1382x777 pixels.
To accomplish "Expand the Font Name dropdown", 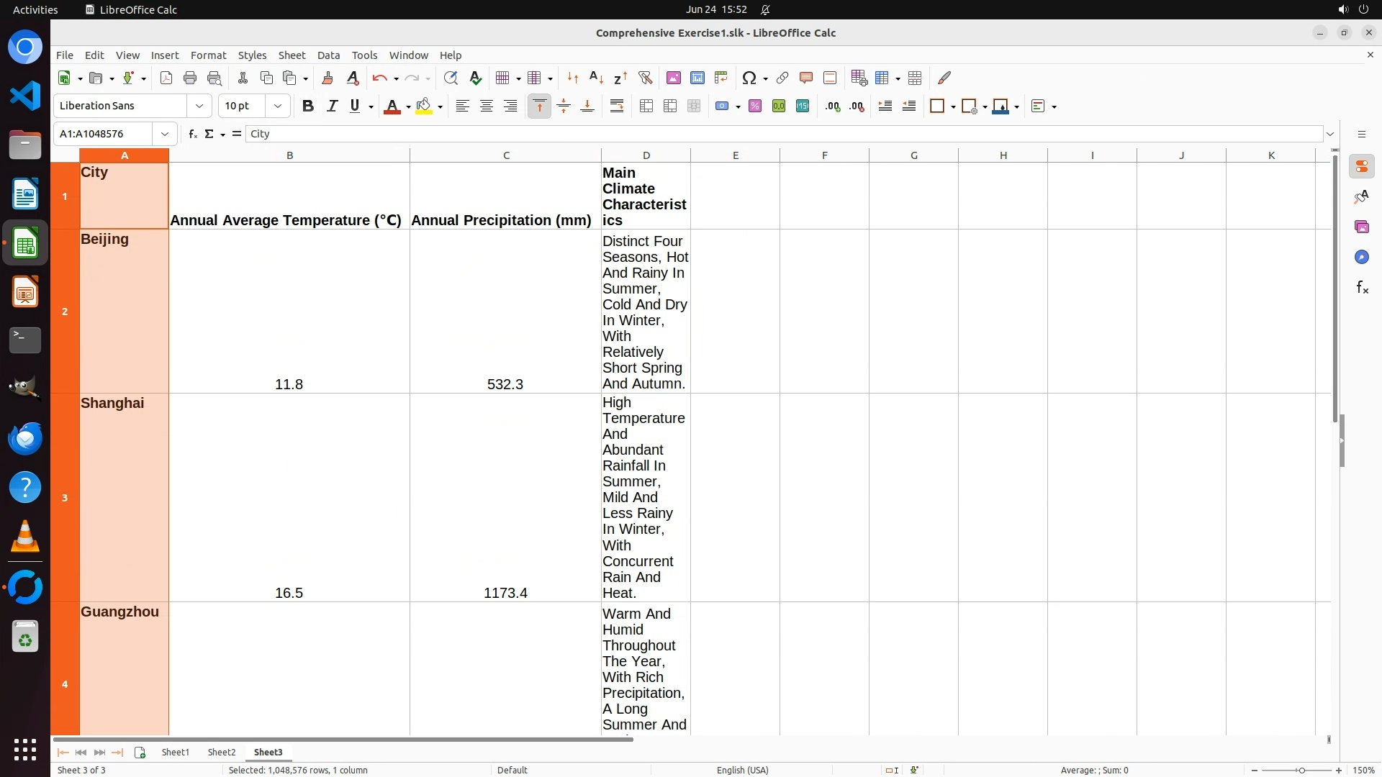I will (199, 106).
